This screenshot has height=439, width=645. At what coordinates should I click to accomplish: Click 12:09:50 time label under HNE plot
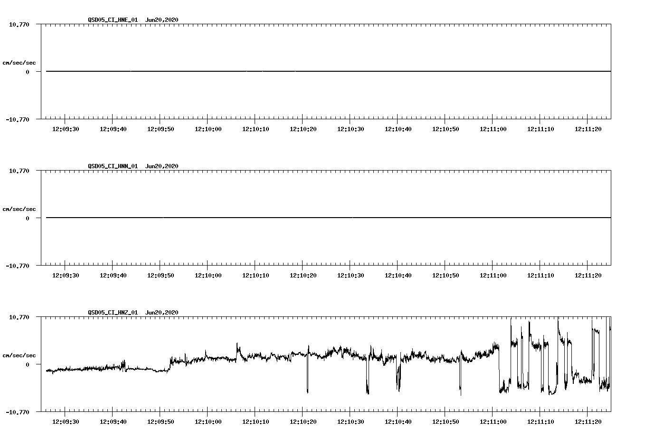[161, 129]
